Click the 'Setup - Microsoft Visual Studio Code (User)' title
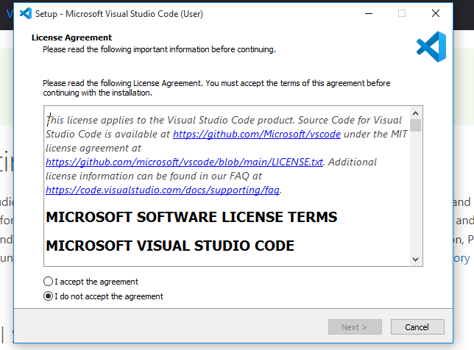The height and width of the screenshot is (350, 474). click(x=119, y=14)
